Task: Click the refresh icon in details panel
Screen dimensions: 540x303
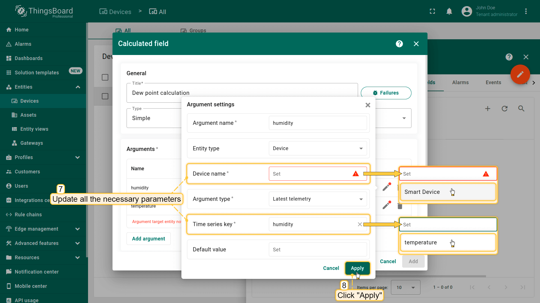Action: point(505,109)
